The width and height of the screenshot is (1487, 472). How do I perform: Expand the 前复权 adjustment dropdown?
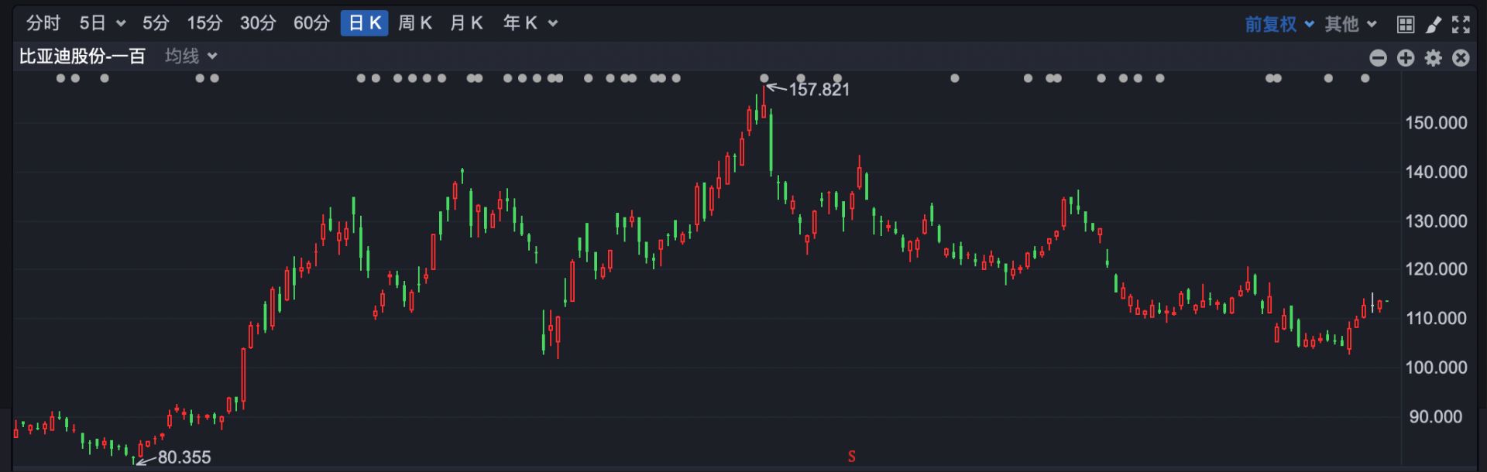point(1279,24)
